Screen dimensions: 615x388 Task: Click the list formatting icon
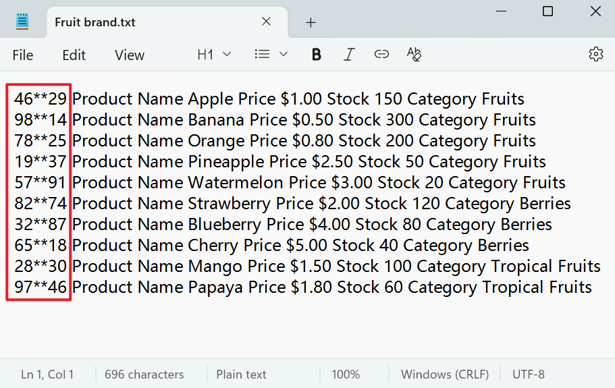(262, 55)
